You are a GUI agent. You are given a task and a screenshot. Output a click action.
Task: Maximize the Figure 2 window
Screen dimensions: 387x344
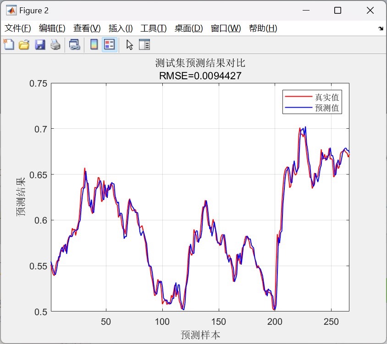[337, 11]
